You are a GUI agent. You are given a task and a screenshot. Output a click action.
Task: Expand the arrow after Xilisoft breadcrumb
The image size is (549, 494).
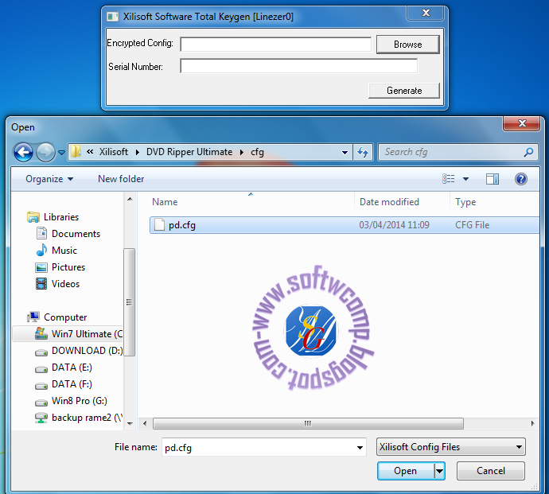tap(137, 152)
